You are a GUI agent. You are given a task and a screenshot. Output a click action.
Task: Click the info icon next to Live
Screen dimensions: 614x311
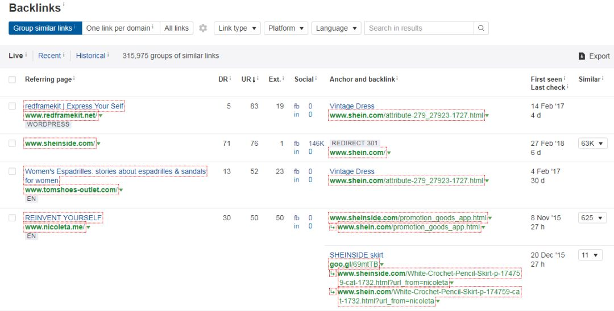(x=26, y=54)
